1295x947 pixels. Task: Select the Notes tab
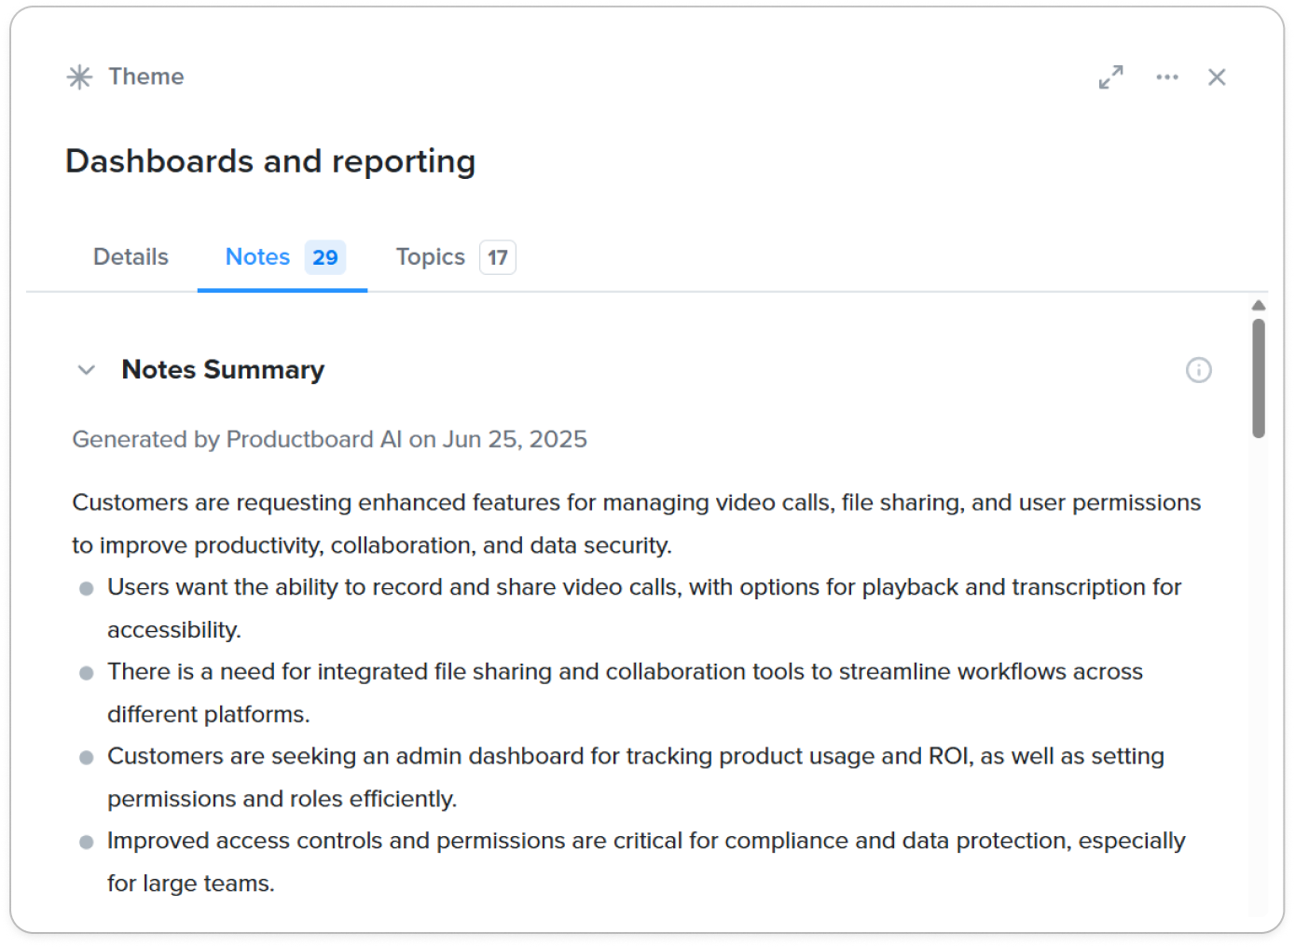click(x=257, y=257)
